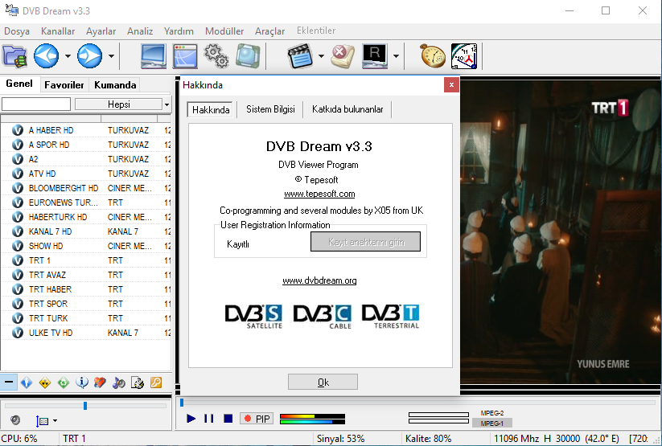This screenshot has width=662, height=446.
Task: Select TRT SPOR channel
Action: click(x=85, y=304)
